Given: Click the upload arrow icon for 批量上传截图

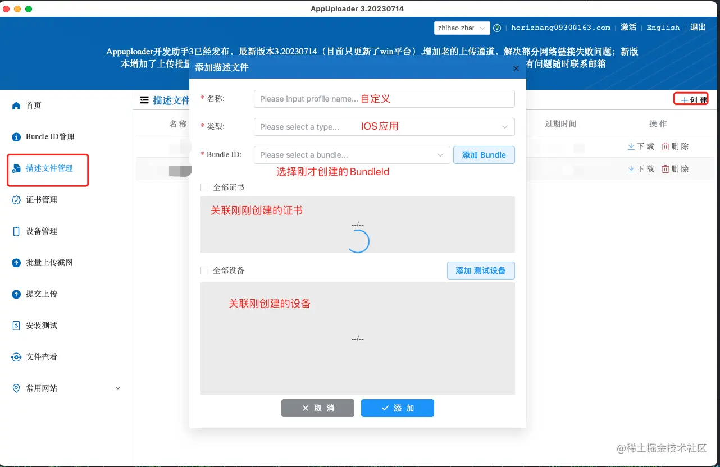Looking at the screenshot, I should pos(16,263).
